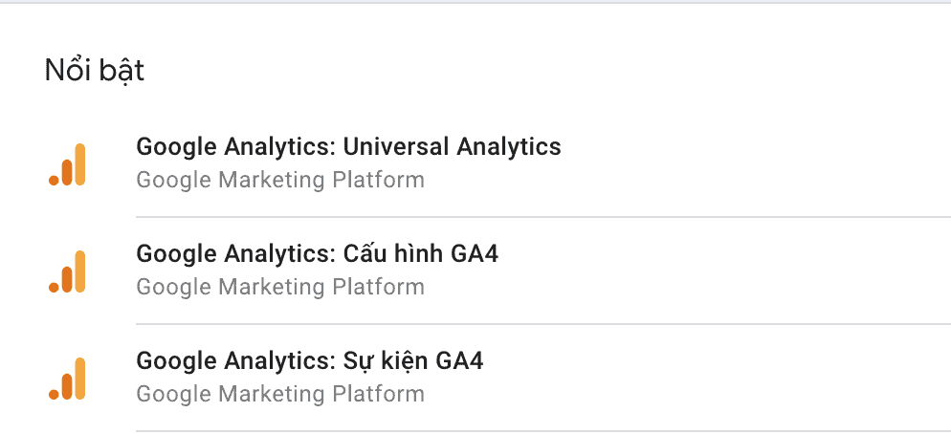Click the thin border line above Nổi bật

point(475,3)
